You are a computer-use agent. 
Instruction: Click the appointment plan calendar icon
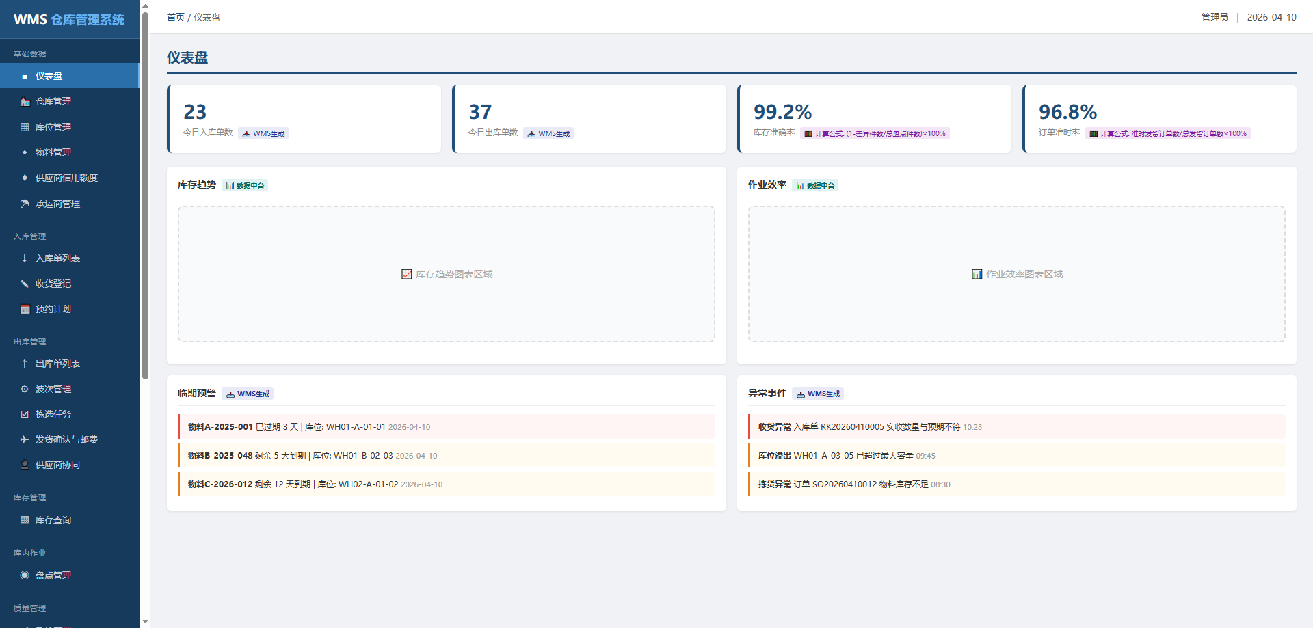[25, 309]
